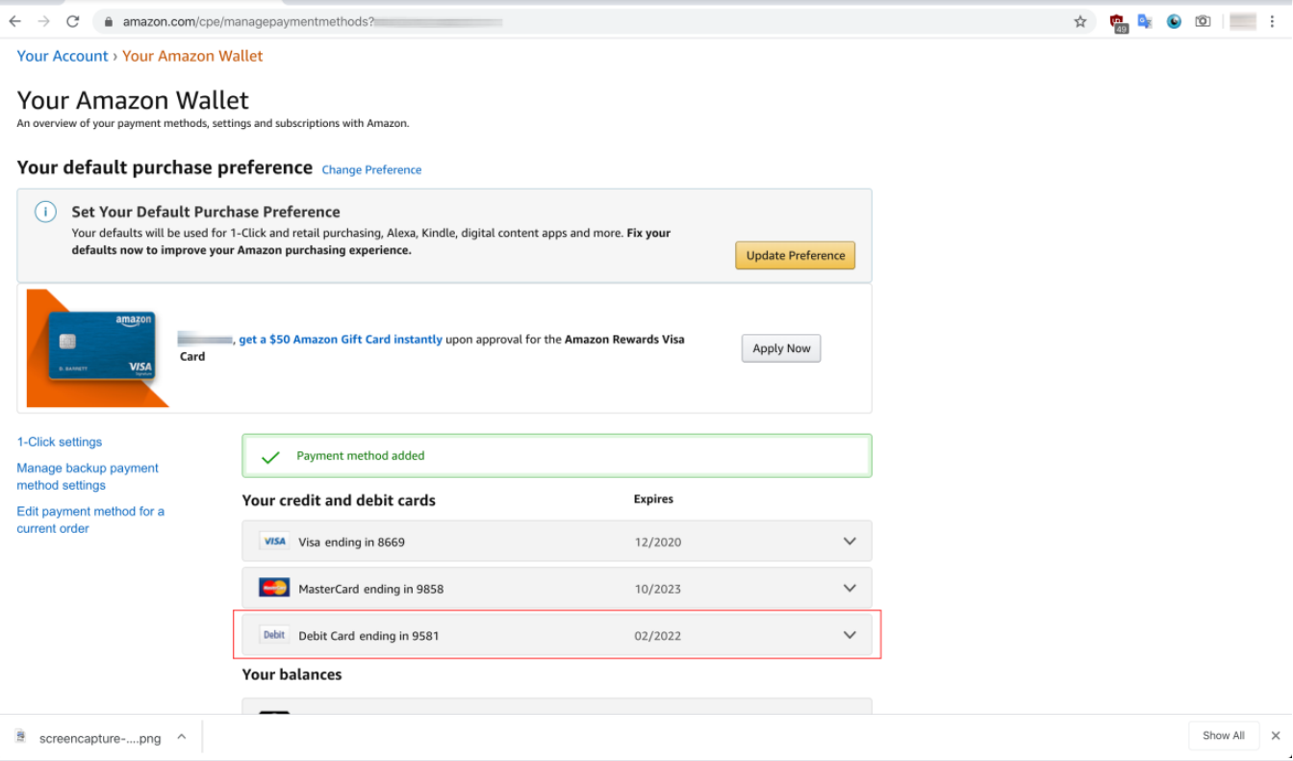Click the Apply Now button
The width and height of the screenshot is (1293, 761).
(x=781, y=348)
